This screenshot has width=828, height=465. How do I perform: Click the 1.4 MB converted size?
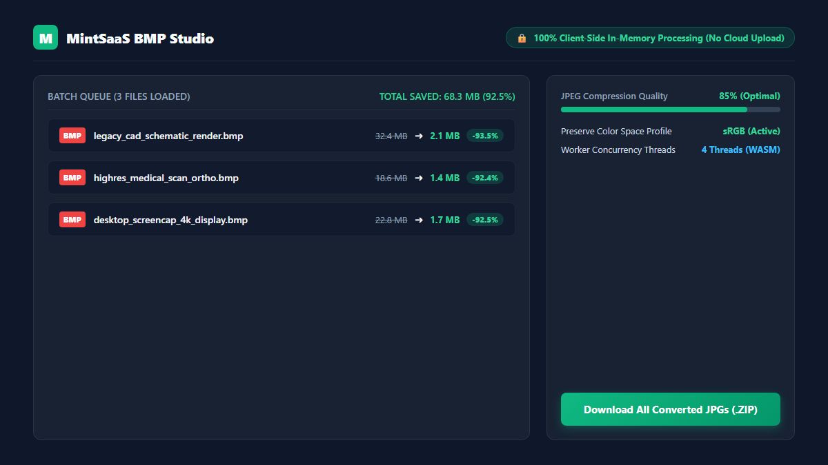point(444,178)
